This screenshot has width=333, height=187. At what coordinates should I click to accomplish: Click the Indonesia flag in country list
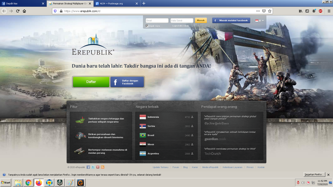[x=143, y=117]
